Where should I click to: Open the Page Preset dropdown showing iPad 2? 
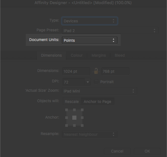coord(110,31)
